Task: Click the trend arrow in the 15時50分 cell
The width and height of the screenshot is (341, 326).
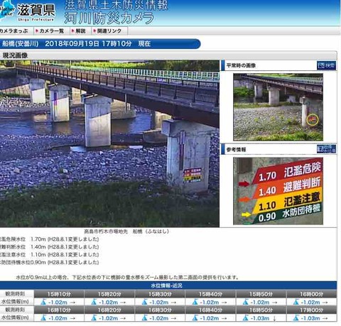Action: (x=275, y=303)
